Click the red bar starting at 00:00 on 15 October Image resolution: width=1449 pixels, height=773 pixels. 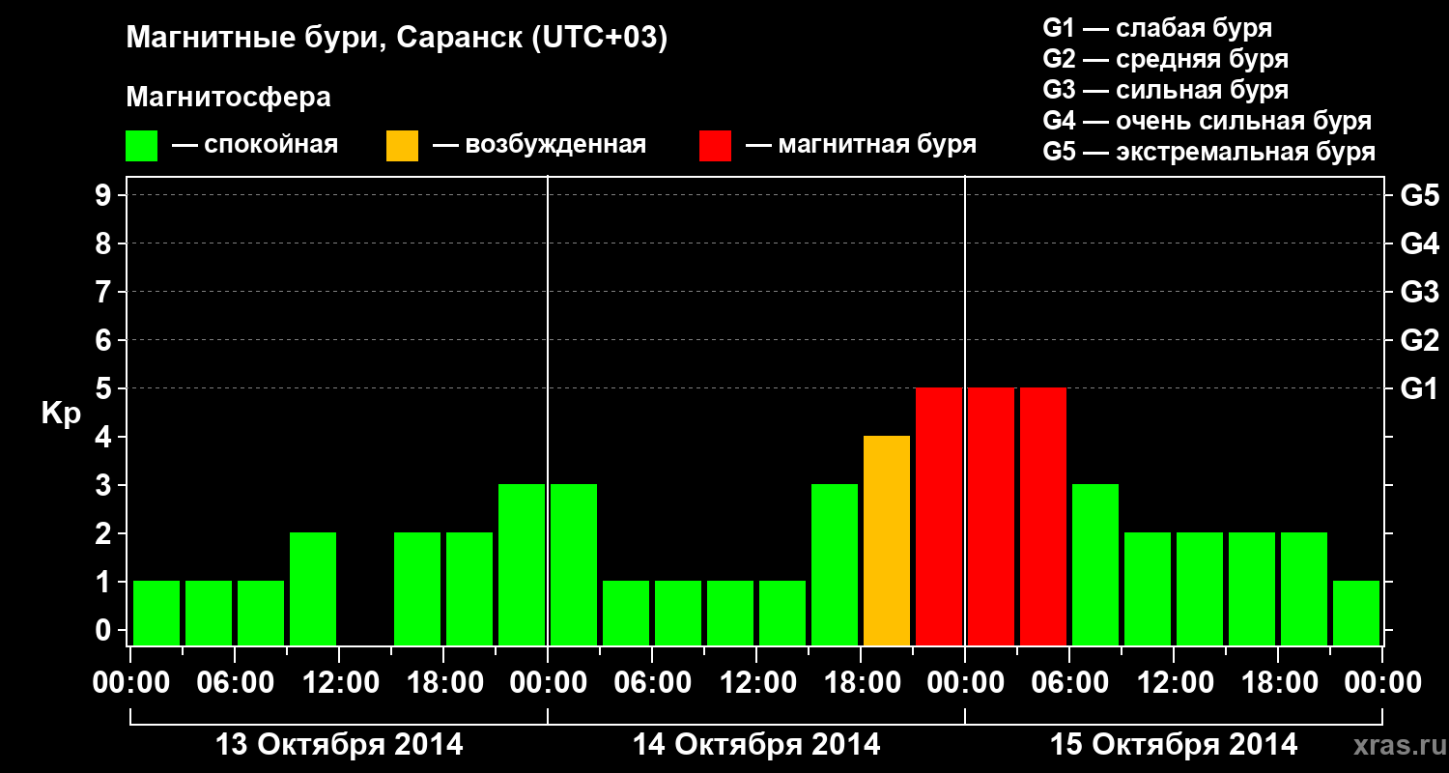pyautogui.click(x=991, y=516)
